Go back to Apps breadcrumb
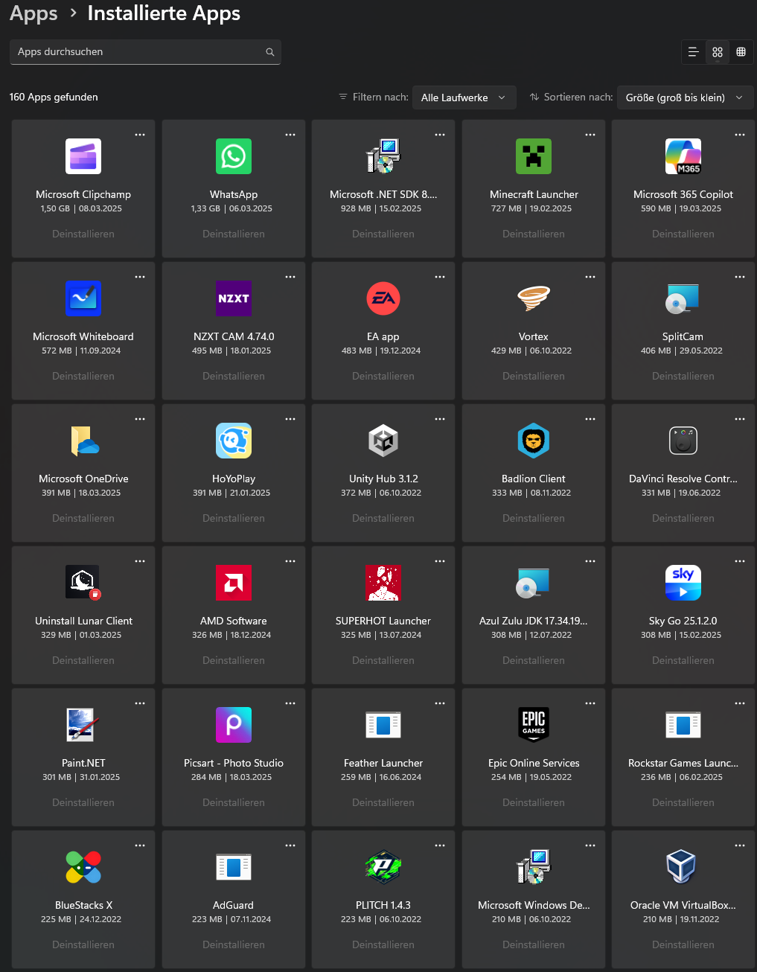Viewport: 757px width, 972px height. pyautogui.click(x=33, y=14)
